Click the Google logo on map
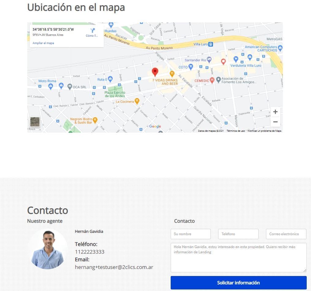 coord(155,126)
